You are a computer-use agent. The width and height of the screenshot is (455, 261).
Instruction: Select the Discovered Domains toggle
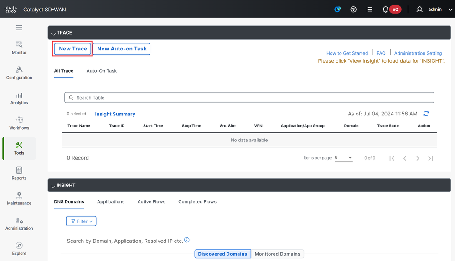click(x=222, y=254)
